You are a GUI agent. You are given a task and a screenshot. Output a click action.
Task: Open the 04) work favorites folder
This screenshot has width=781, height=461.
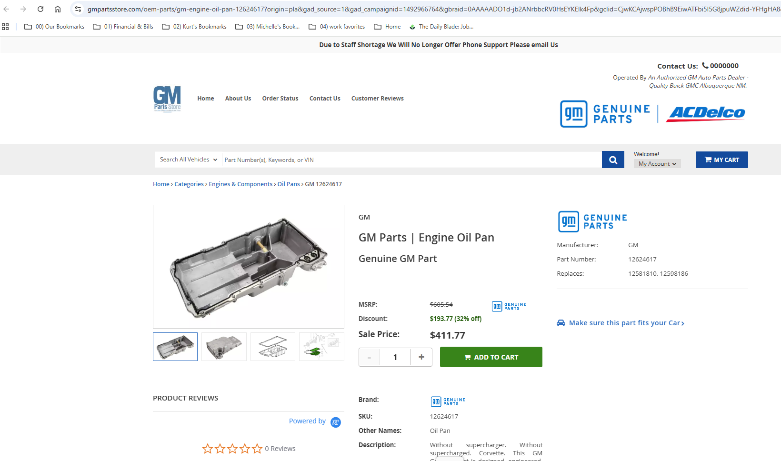[x=337, y=27]
